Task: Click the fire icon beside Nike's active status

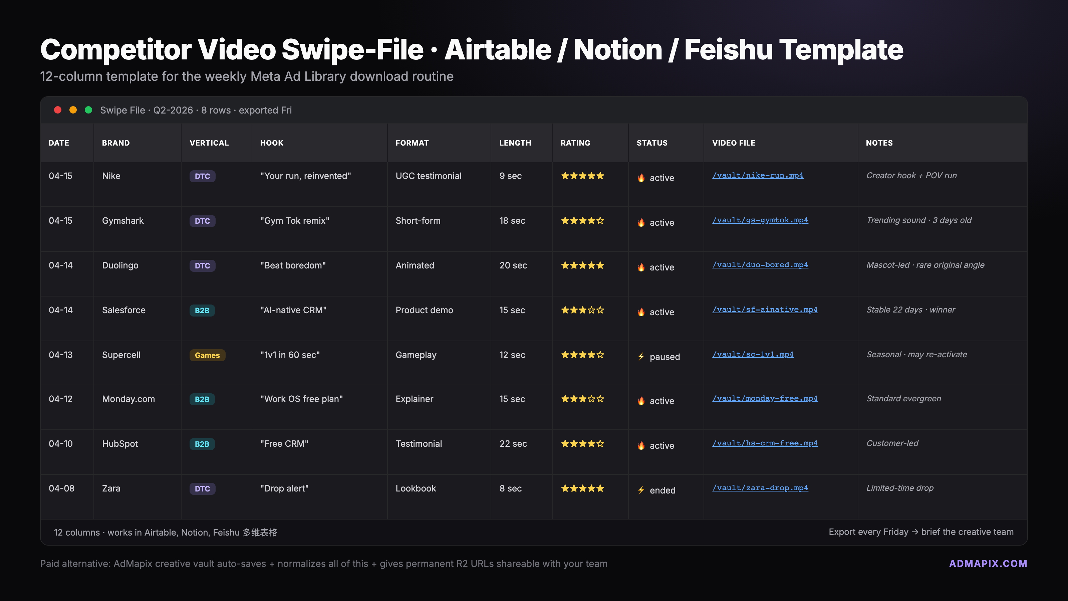Action: tap(641, 178)
